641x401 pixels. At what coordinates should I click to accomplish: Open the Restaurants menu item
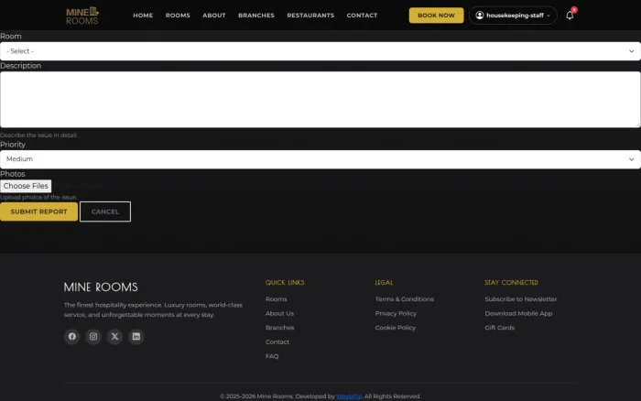tap(310, 16)
